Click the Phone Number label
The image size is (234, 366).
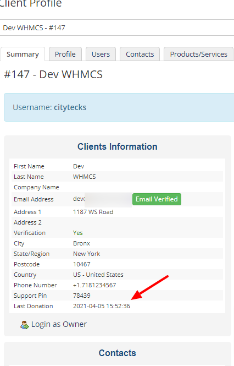click(35, 285)
